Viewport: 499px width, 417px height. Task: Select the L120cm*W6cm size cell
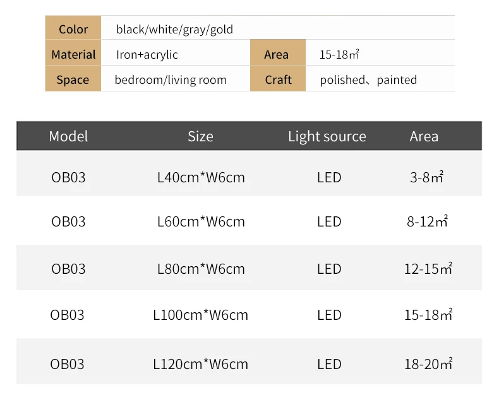click(200, 364)
